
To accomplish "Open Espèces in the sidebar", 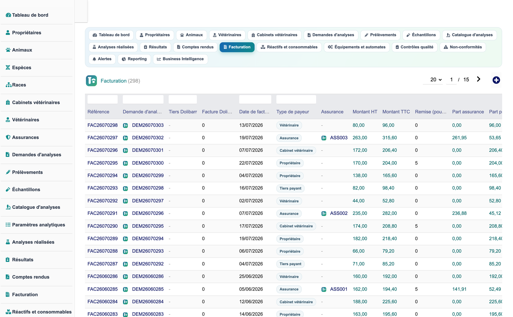I will 18,67.
